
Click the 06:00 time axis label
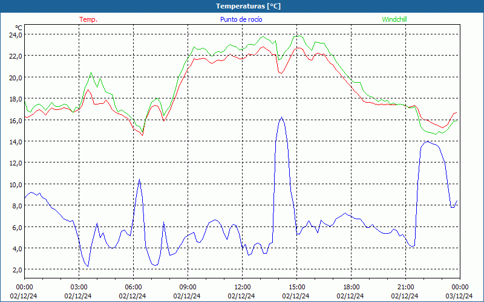133,288
